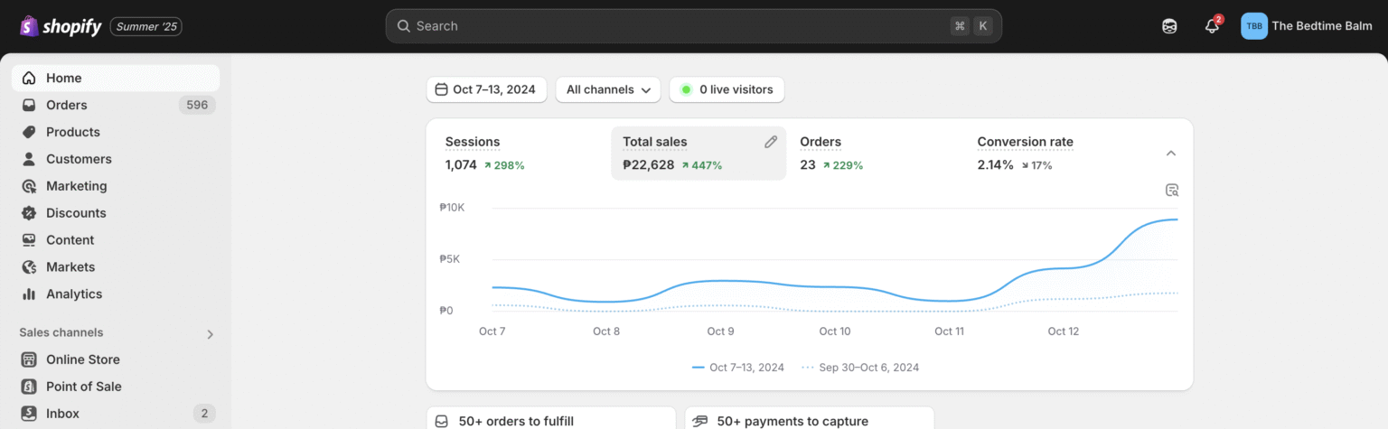Click the 0 live visitors button
1388x429 pixels.
(x=727, y=89)
